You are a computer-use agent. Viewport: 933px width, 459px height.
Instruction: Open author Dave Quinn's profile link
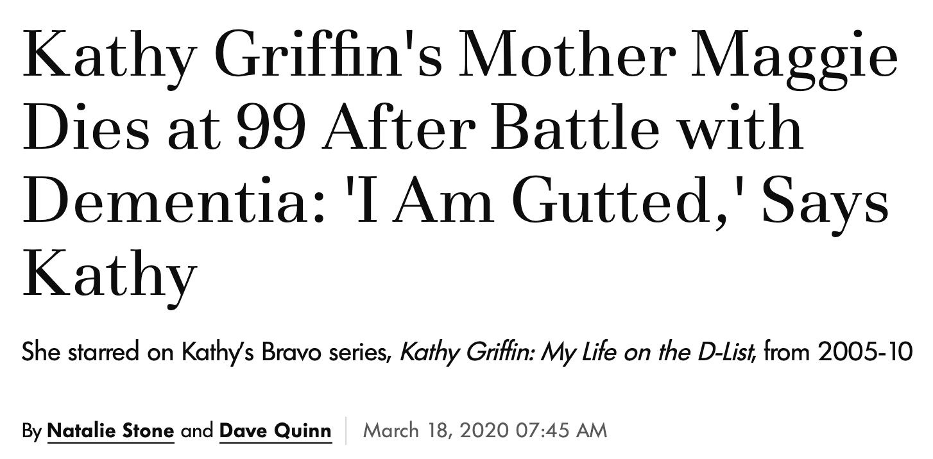pyautogui.click(x=276, y=430)
